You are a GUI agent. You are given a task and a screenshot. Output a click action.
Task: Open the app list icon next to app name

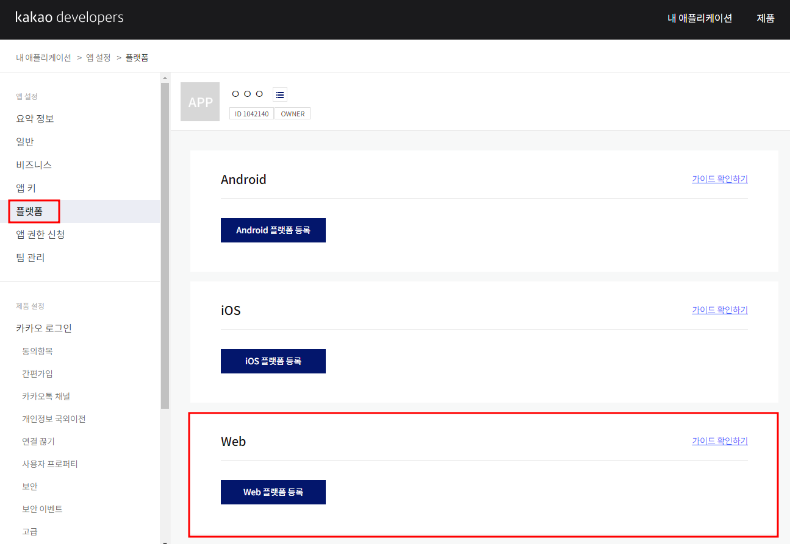[280, 94]
